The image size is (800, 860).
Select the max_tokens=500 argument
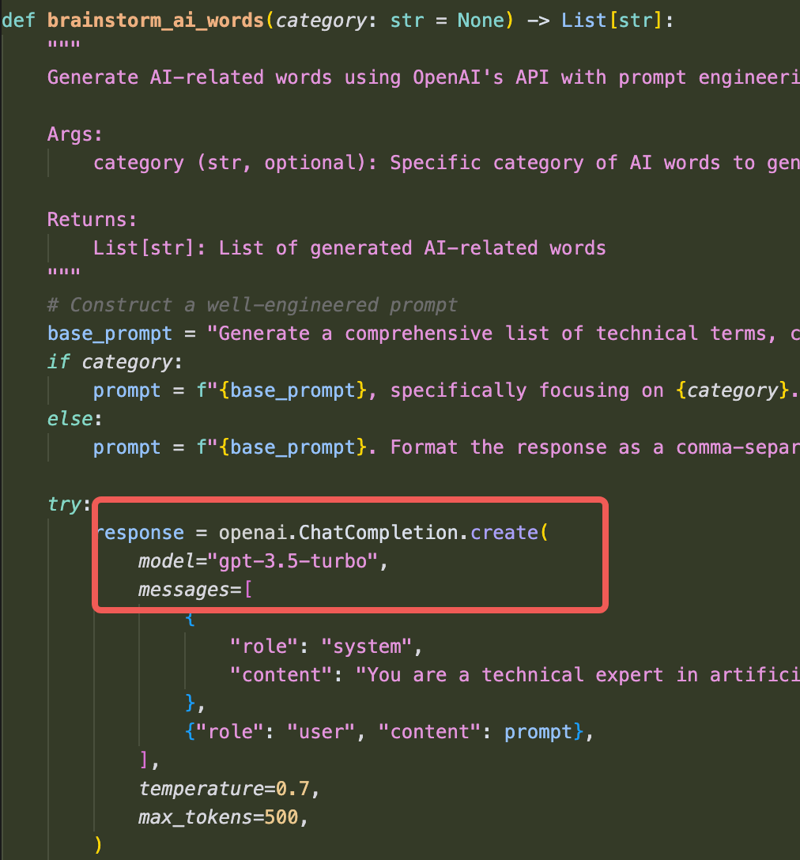pyautogui.click(x=221, y=817)
